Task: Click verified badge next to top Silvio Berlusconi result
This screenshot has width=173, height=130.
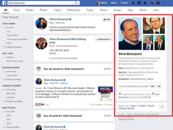Action: (70, 19)
